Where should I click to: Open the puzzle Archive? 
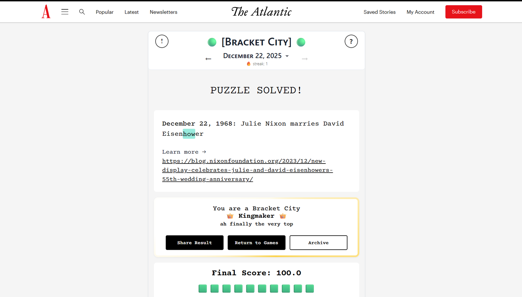point(318,242)
